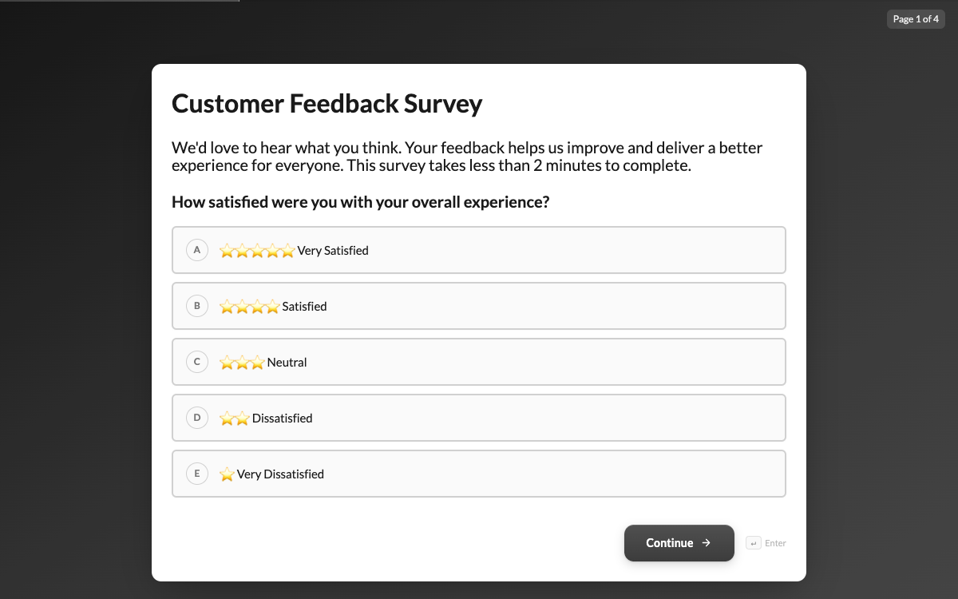Image resolution: width=958 pixels, height=599 pixels.
Task: Click the Page 1 of 4 indicator
Action: pos(916,19)
